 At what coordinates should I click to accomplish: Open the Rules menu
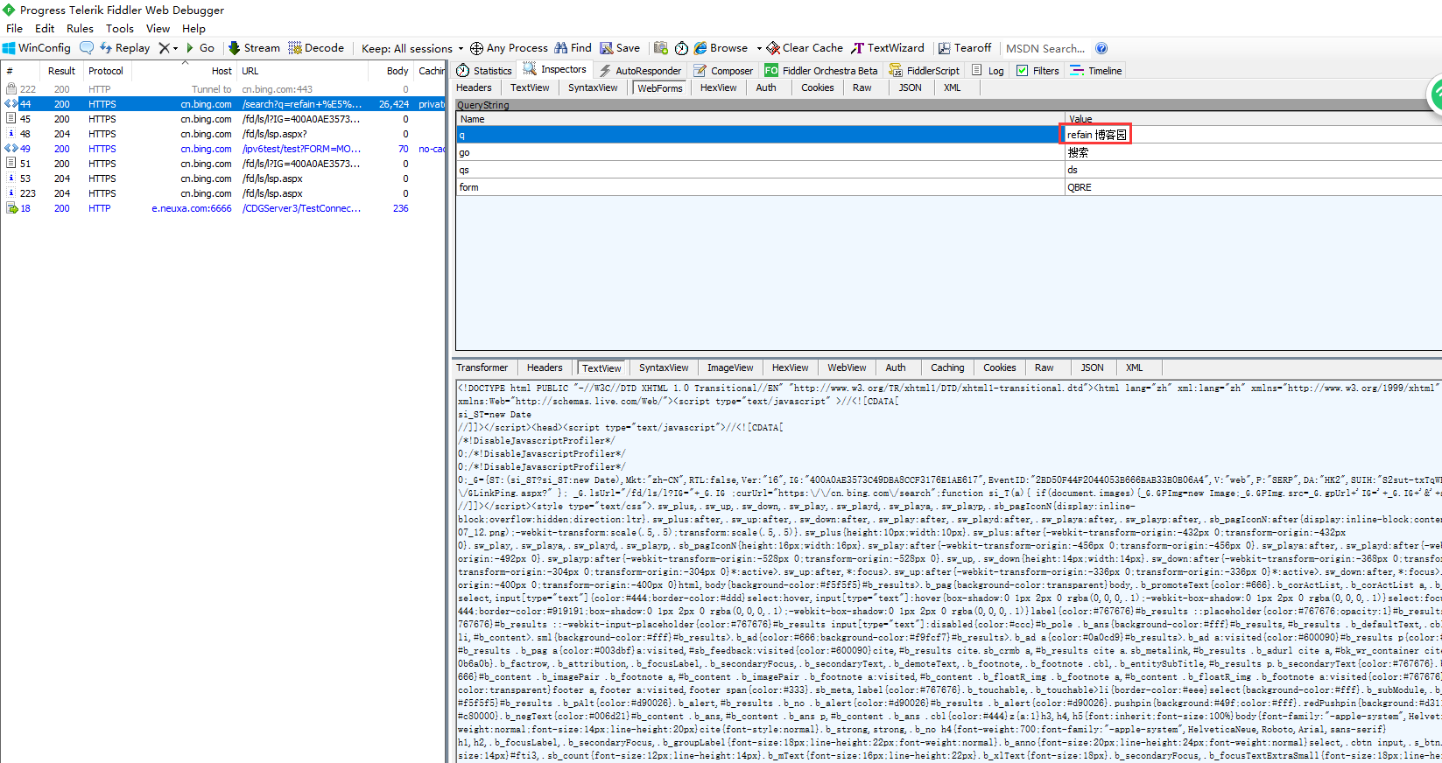point(80,28)
